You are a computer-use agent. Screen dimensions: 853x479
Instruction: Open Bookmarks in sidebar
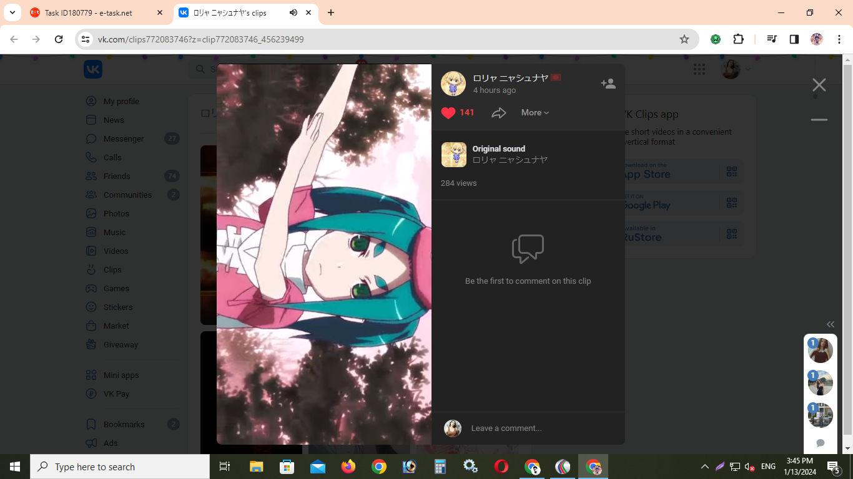[124, 424]
